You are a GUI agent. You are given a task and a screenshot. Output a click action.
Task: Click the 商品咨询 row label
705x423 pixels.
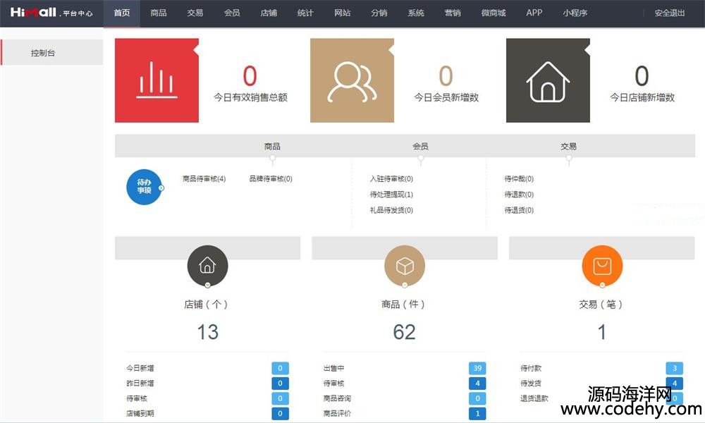(337, 398)
